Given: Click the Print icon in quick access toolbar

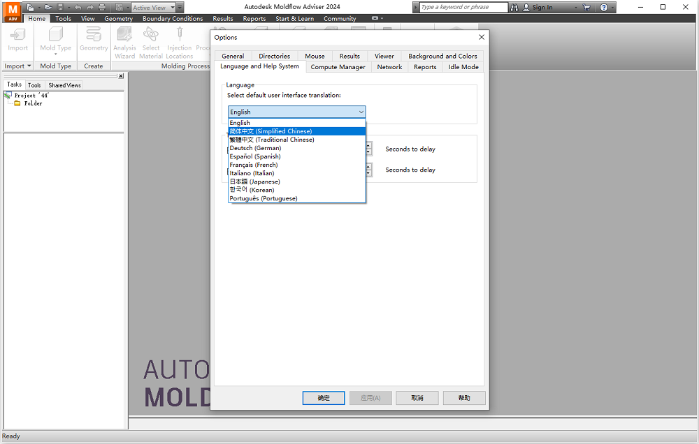Looking at the screenshot, I should 102,7.
